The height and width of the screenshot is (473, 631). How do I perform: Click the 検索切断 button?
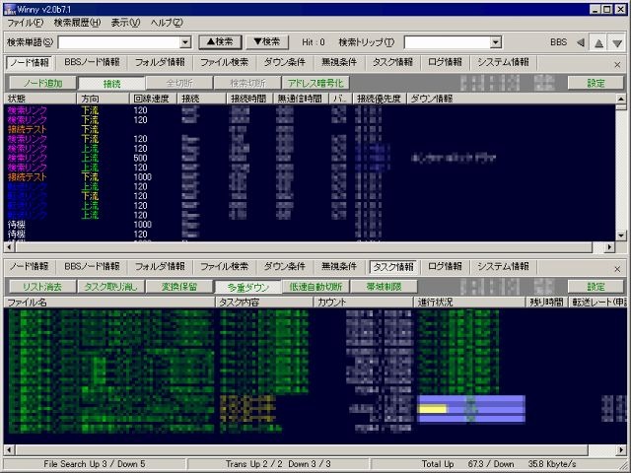pos(247,83)
